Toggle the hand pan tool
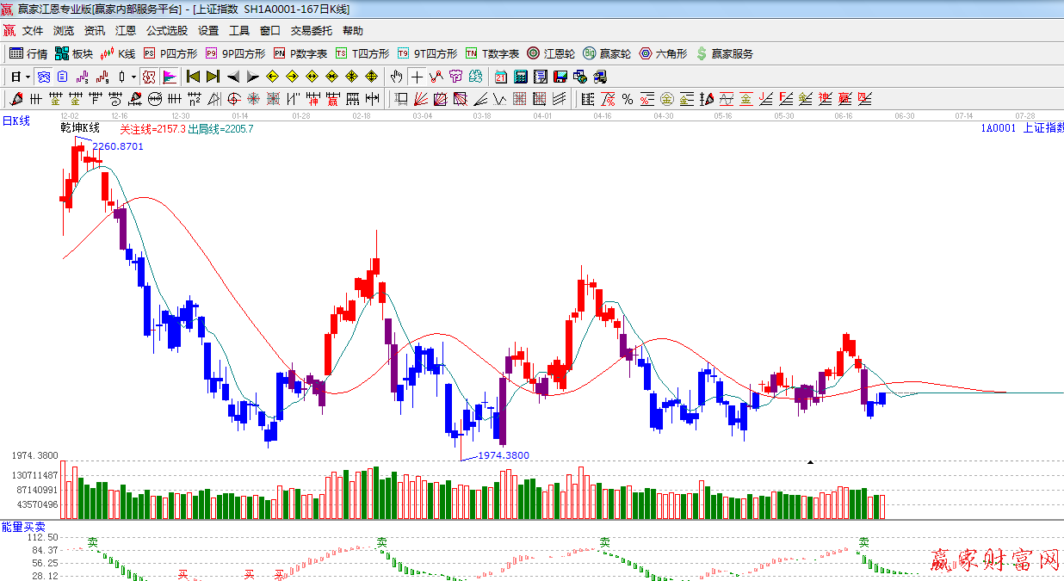This screenshot has width=1064, height=581. point(396,77)
